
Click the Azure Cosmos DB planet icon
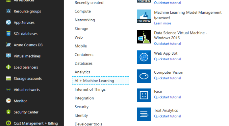point(9,45)
